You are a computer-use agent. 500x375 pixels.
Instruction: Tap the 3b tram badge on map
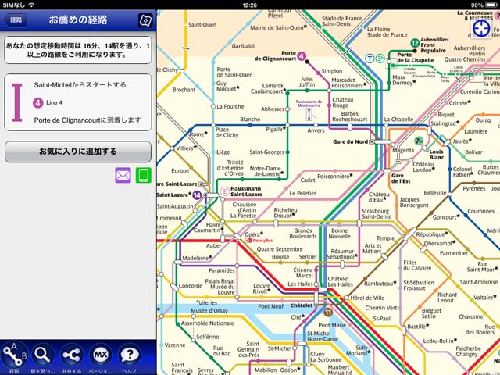(380, 59)
